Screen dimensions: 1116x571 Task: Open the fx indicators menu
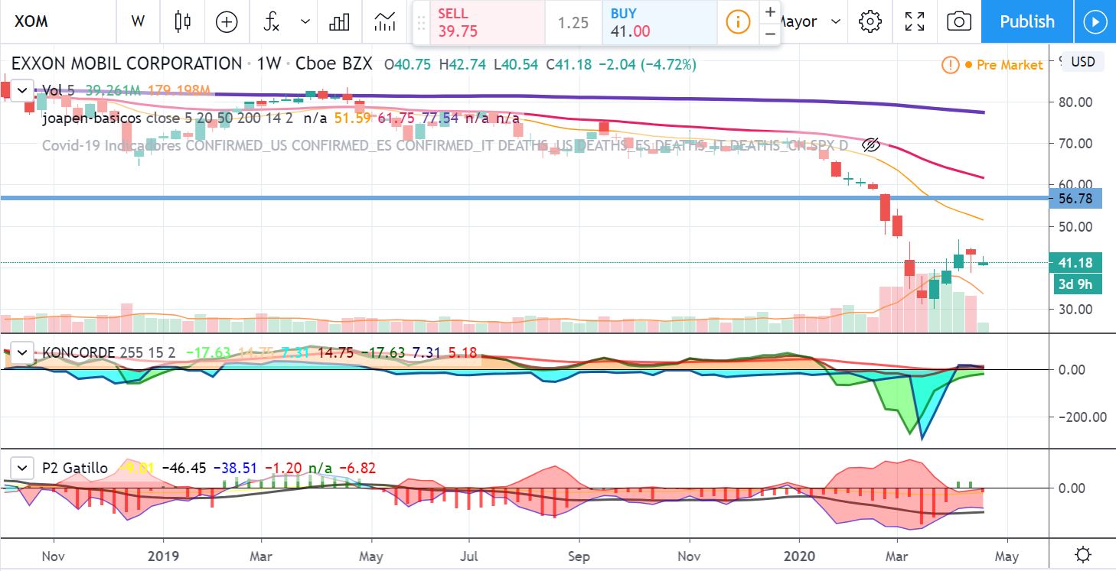click(x=272, y=22)
